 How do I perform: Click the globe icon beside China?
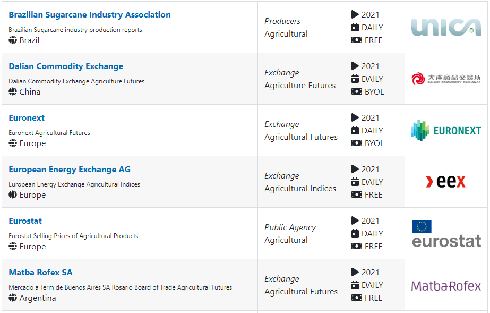coord(13,91)
